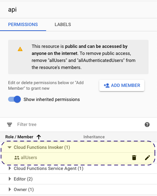Click the filter lines icon
The image size is (157, 196).
(10, 125)
